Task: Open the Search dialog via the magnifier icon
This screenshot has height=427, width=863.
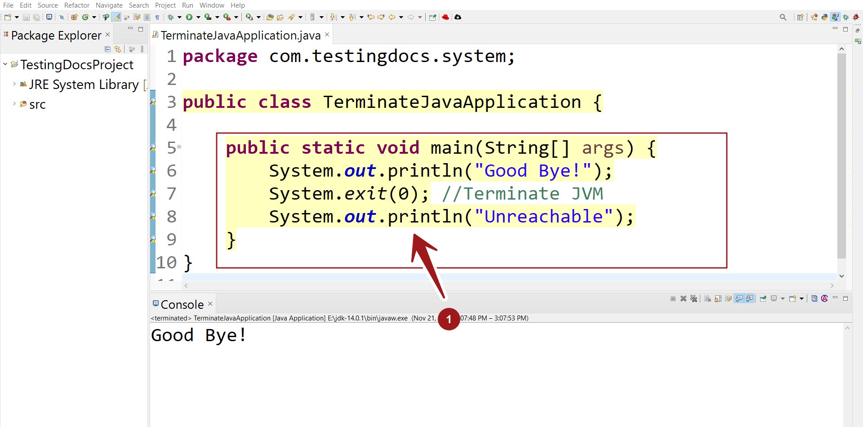Action: [x=783, y=17]
